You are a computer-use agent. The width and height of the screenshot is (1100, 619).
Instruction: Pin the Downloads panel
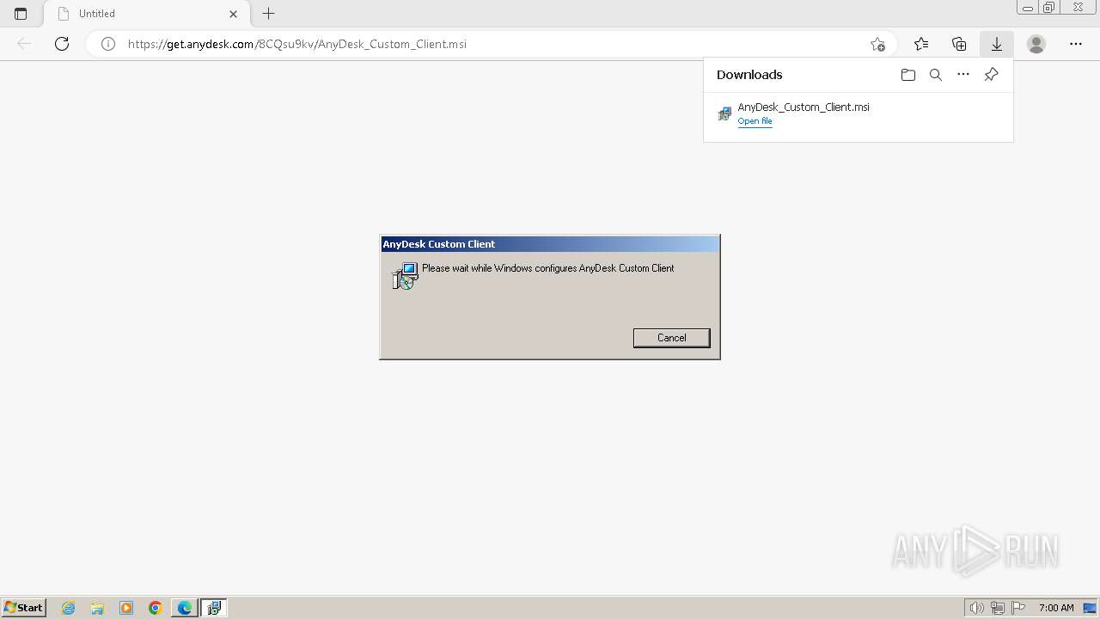991,75
